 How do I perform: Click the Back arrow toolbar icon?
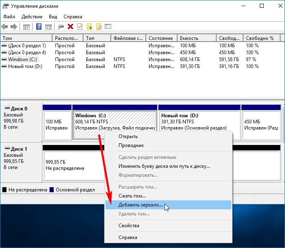(4, 27)
